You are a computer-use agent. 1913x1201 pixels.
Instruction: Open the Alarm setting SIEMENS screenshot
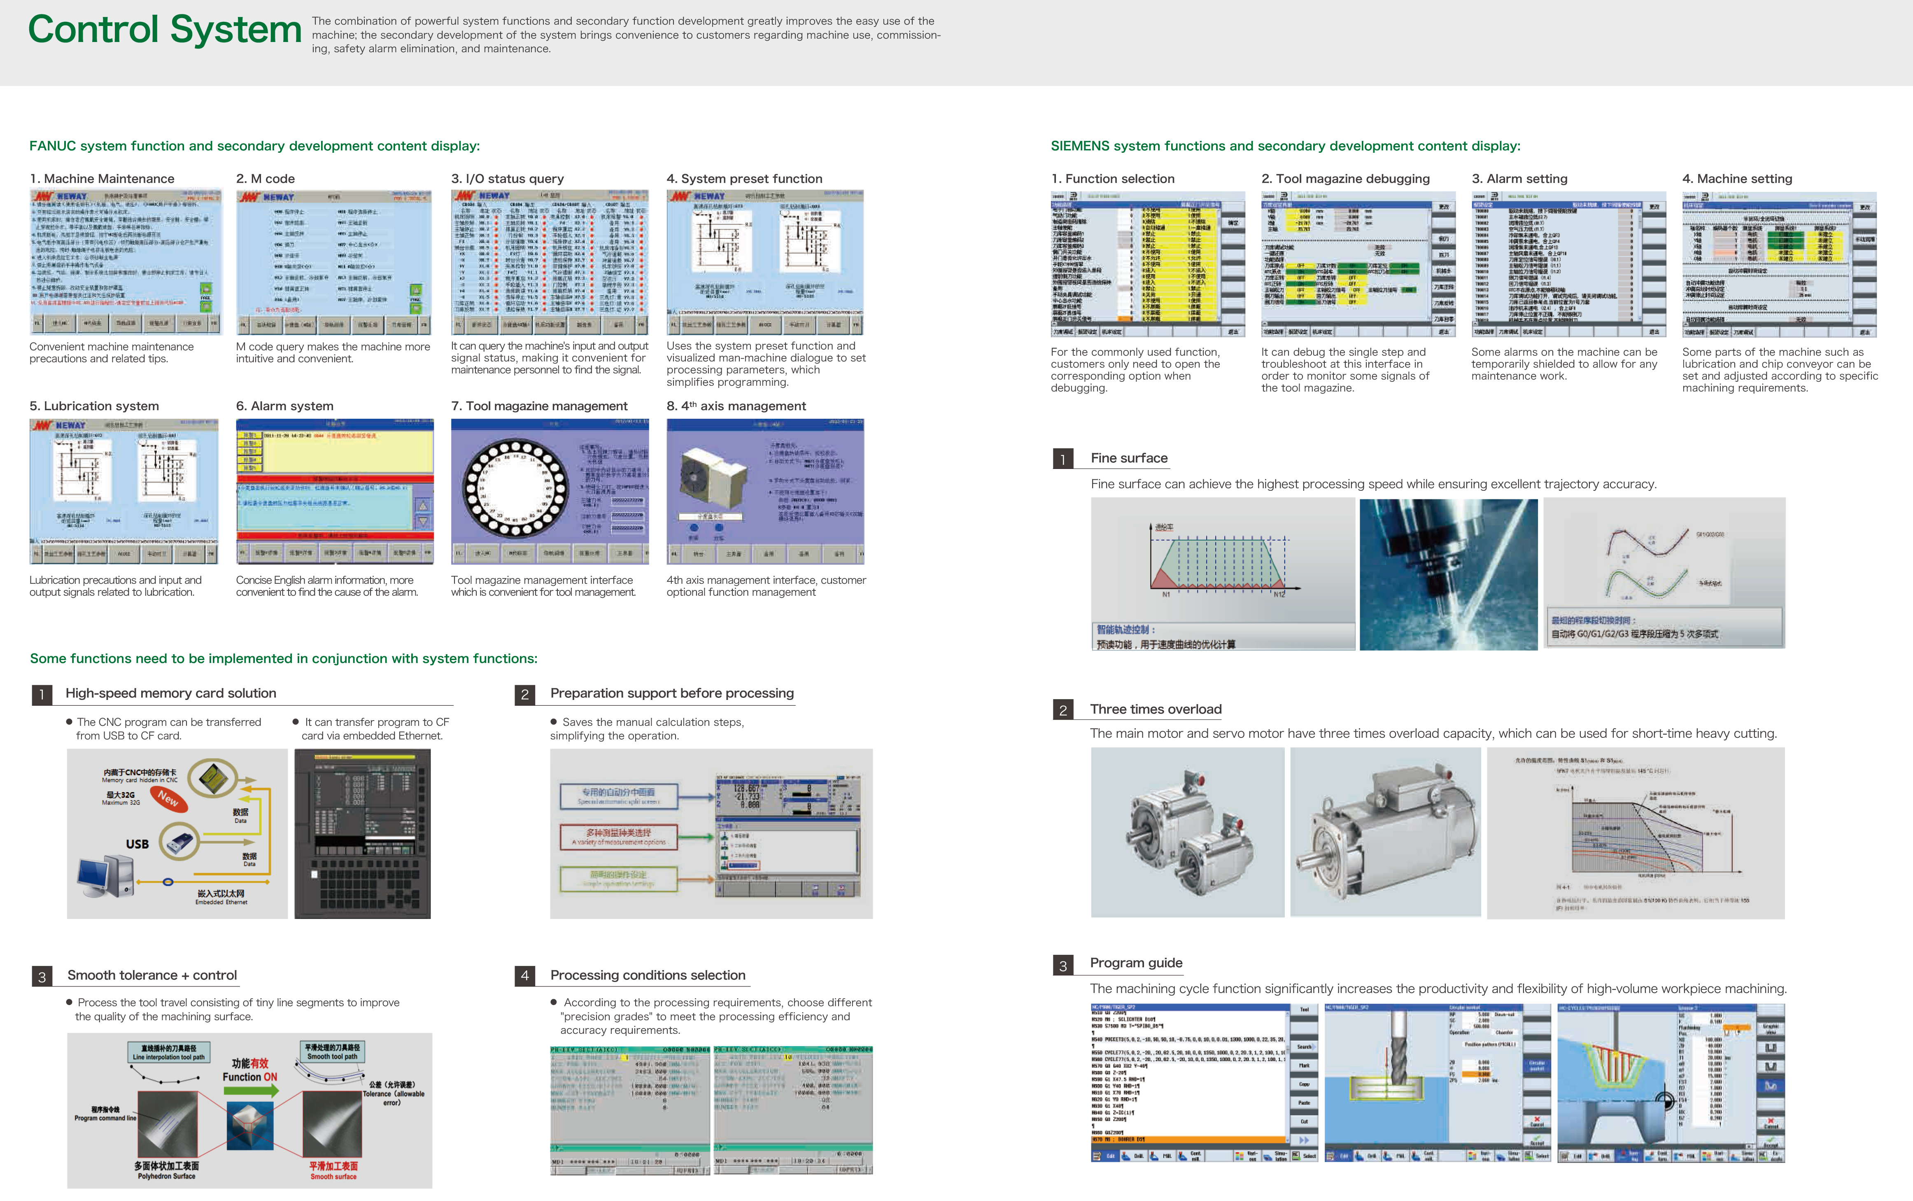1568,264
